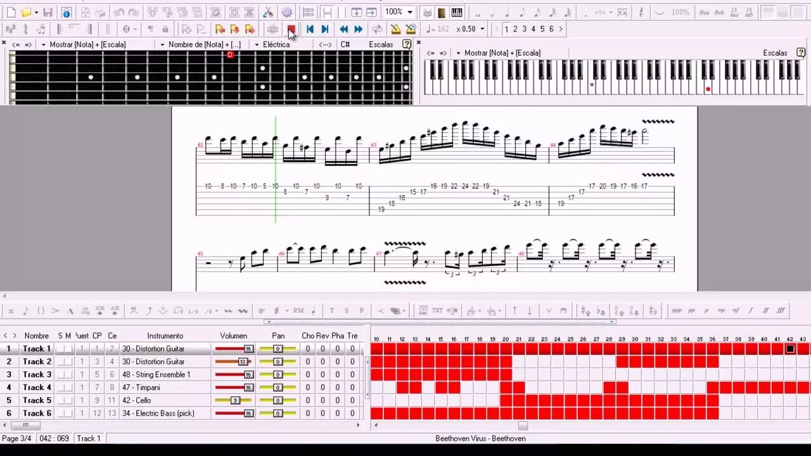Open the gear preferences icon

(x=287, y=13)
